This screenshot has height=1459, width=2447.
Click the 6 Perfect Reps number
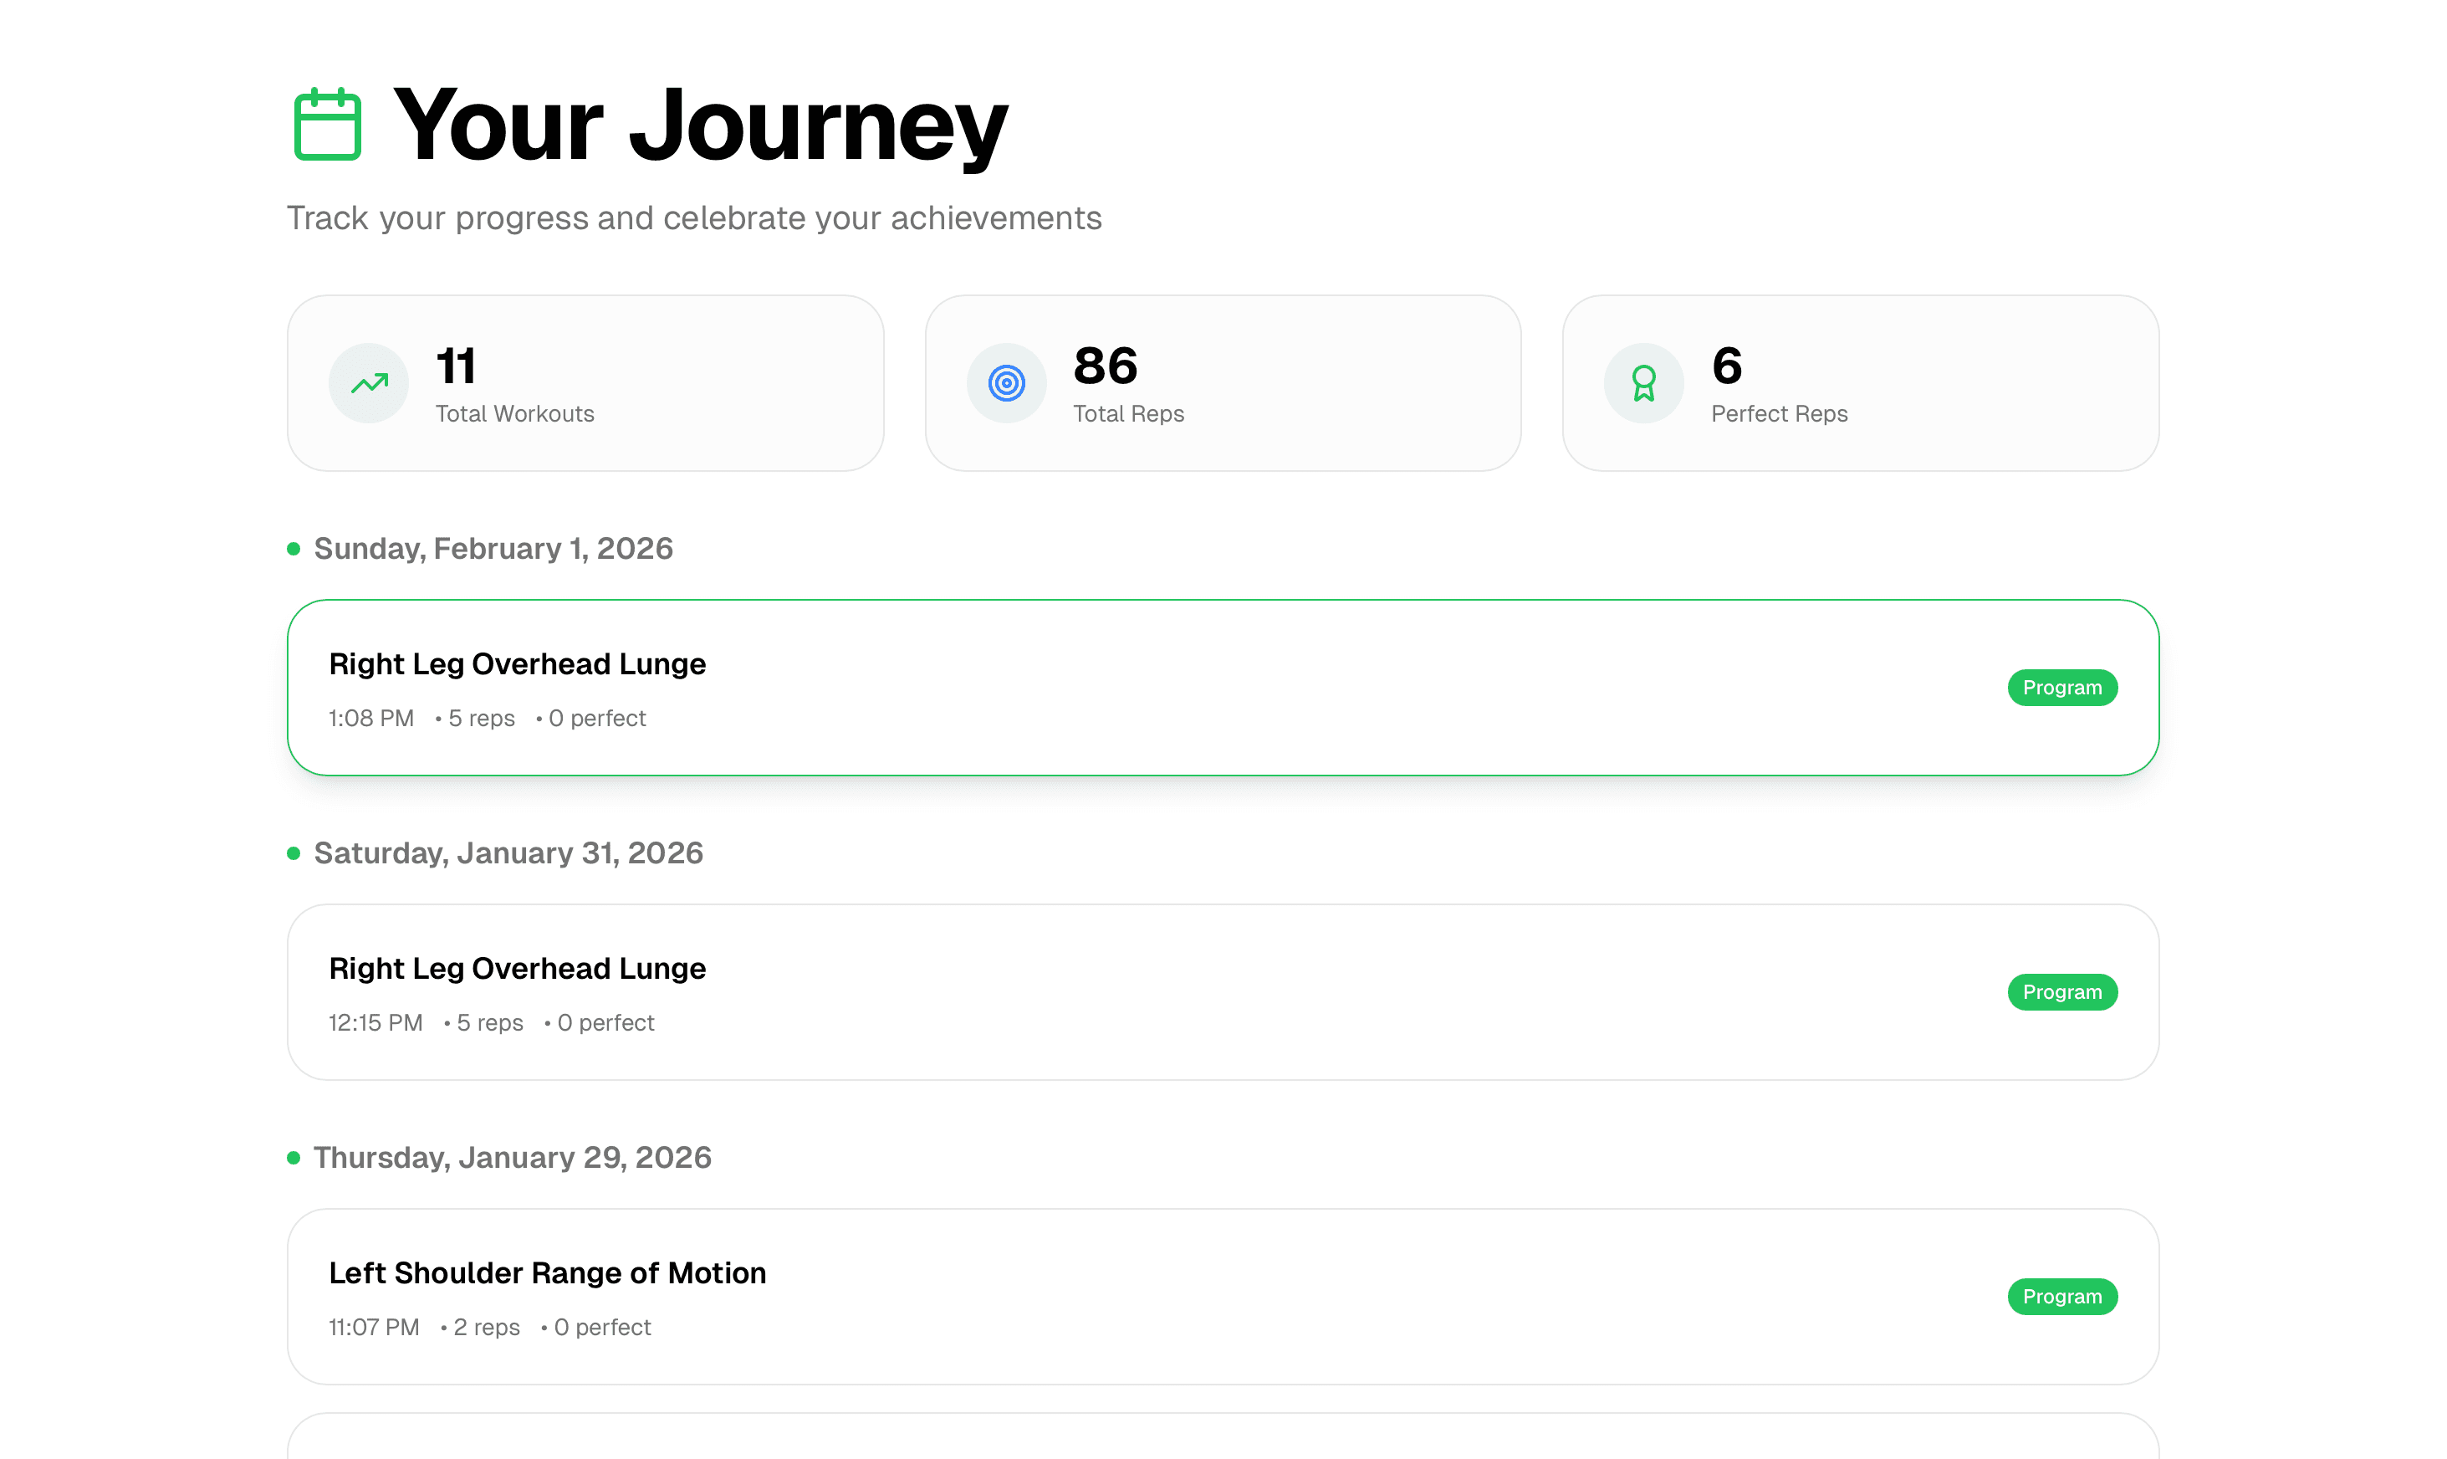click(1725, 366)
